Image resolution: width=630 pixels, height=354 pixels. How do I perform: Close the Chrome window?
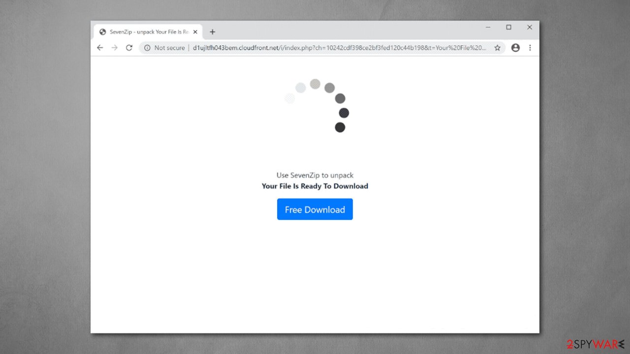530,27
